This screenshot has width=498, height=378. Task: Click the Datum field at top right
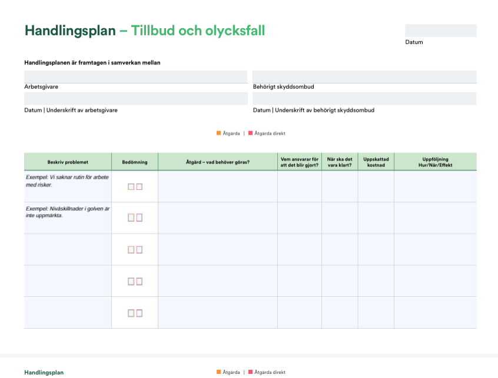click(x=440, y=31)
